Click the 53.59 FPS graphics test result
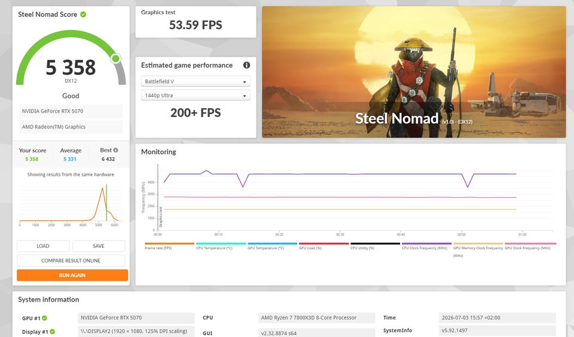The height and width of the screenshot is (337, 574). [x=196, y=25]
